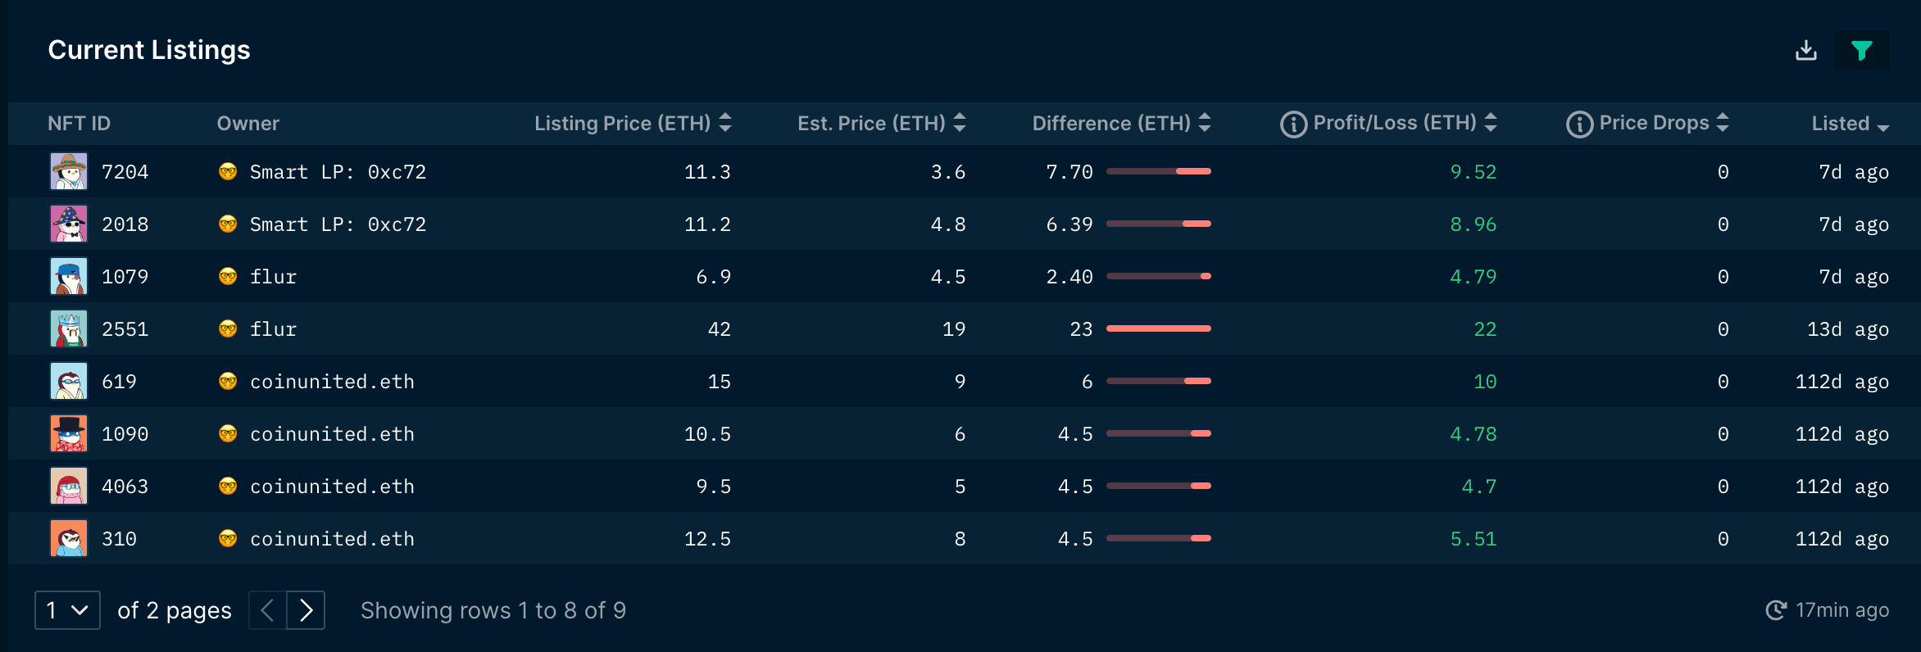
Task: Click the emoji icon beside coinunited.eth
Action: (228, 381)
